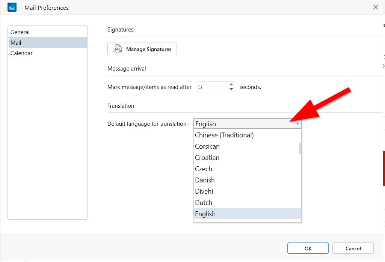Select Chinese (Traditional) from language list

click(x=224, y=135)
